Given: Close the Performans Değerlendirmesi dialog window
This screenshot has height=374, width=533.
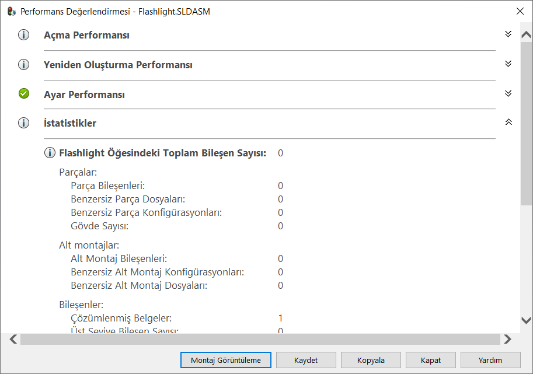Looking at the screenshot, I should [x=520, y=11].
